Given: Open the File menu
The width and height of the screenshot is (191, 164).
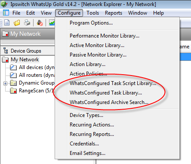Looking at the screenshot, I should [16, 13].
